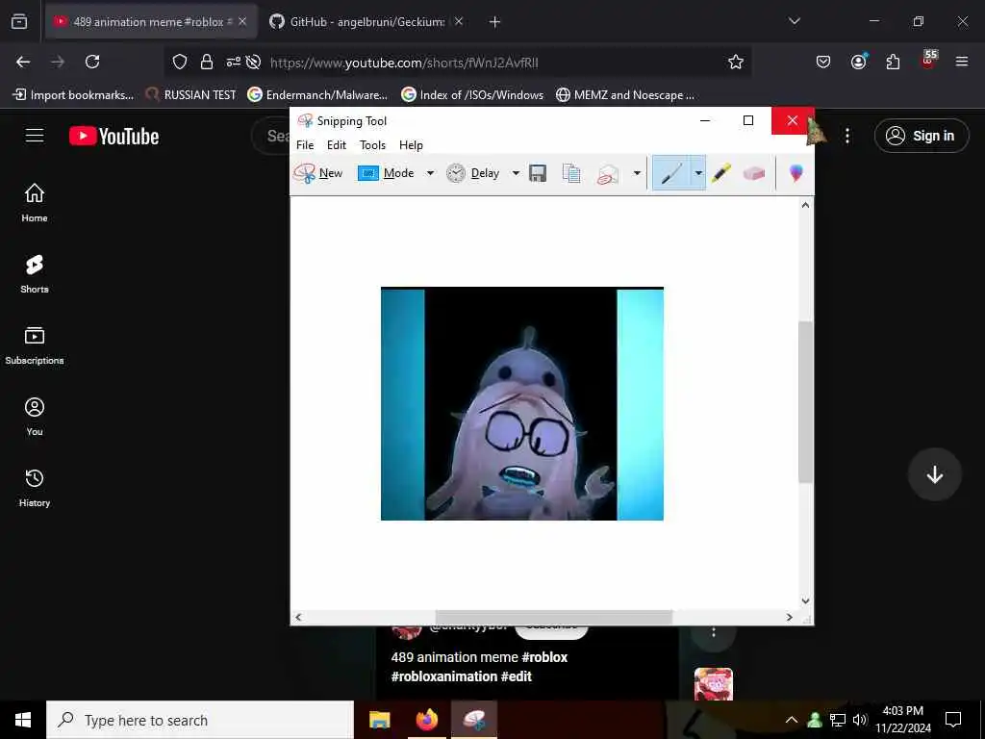985x739 pixels.
Task: Edit the snip with Paint 3D
Action: pyautogui.click(x=796, y=173)
